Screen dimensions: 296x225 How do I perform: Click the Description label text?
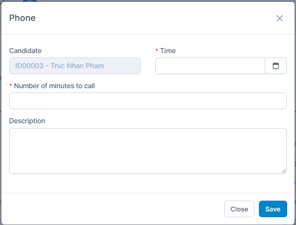pos(27,121)
